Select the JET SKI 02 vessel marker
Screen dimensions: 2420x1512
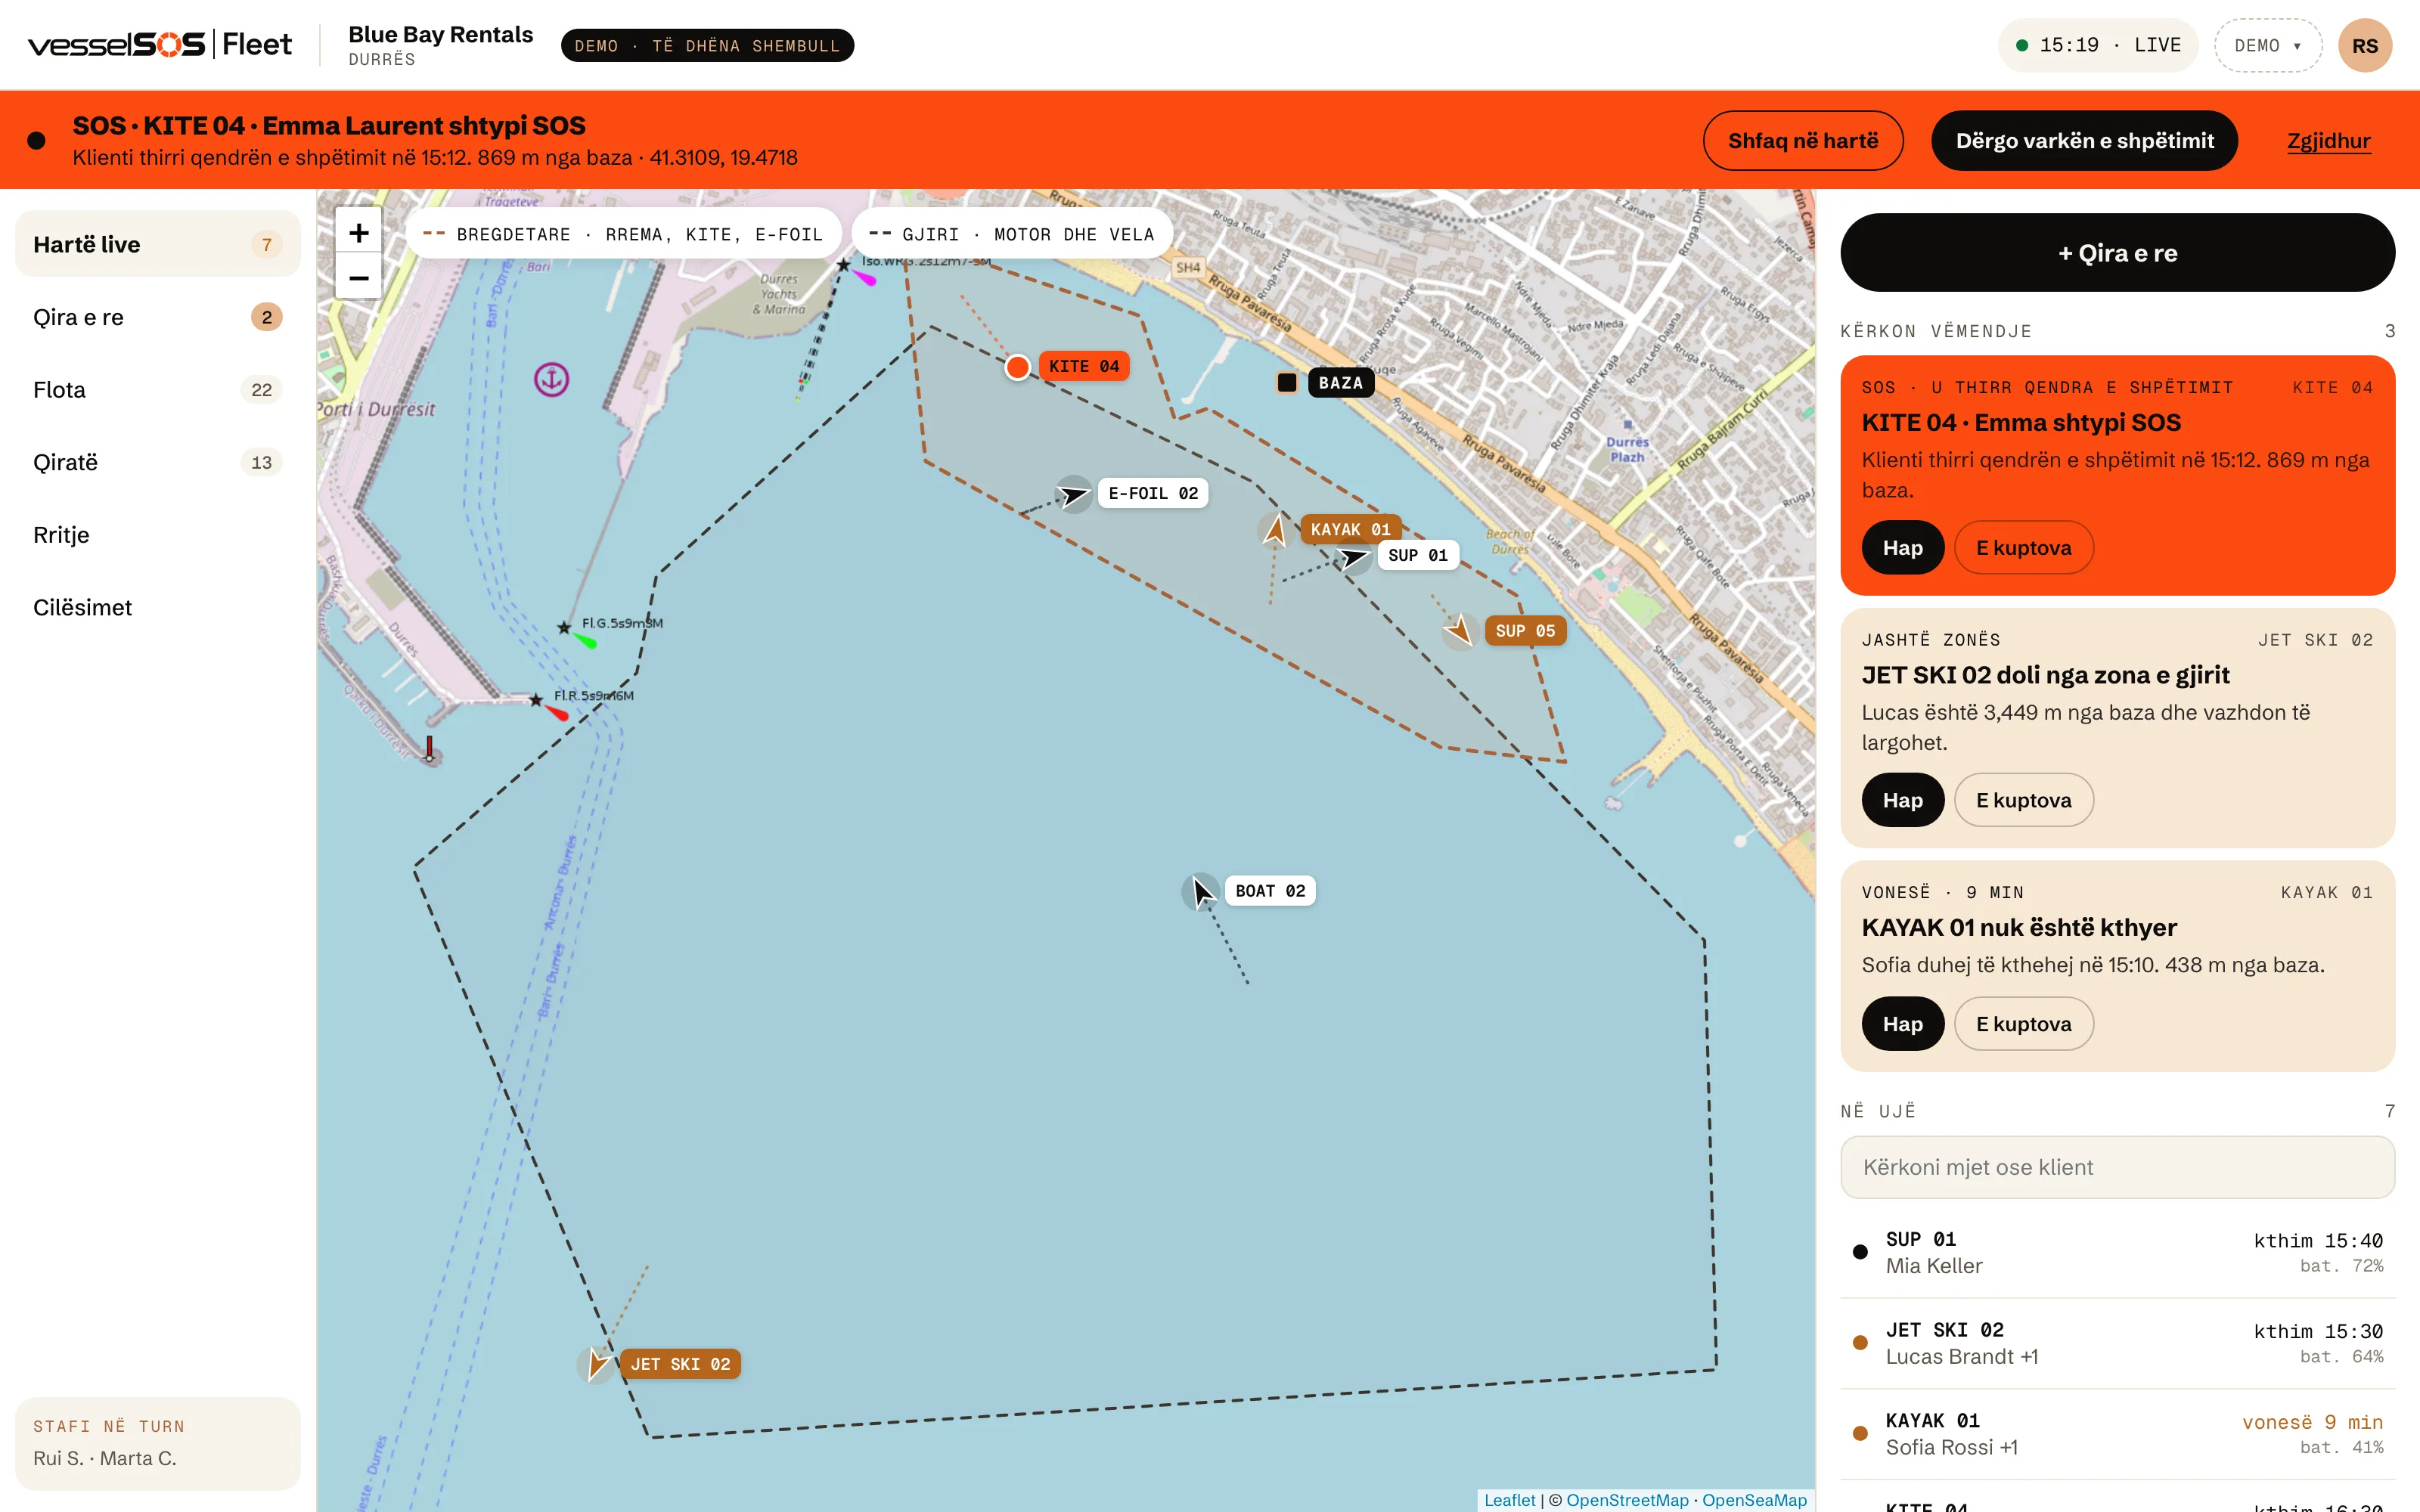pos(596,1364)
